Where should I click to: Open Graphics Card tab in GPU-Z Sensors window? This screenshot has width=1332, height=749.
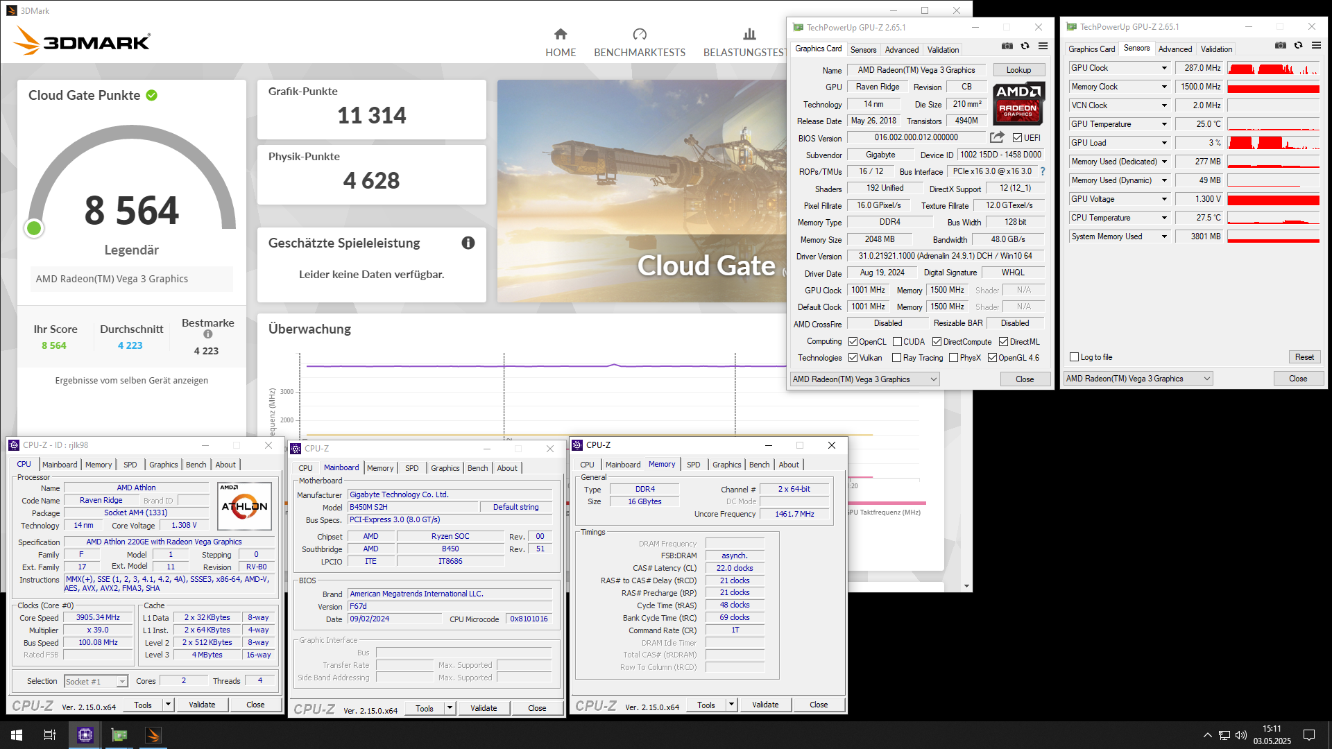pos(1092,49)
